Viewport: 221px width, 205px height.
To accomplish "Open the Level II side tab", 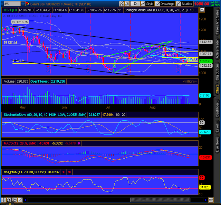I will 217,127.
